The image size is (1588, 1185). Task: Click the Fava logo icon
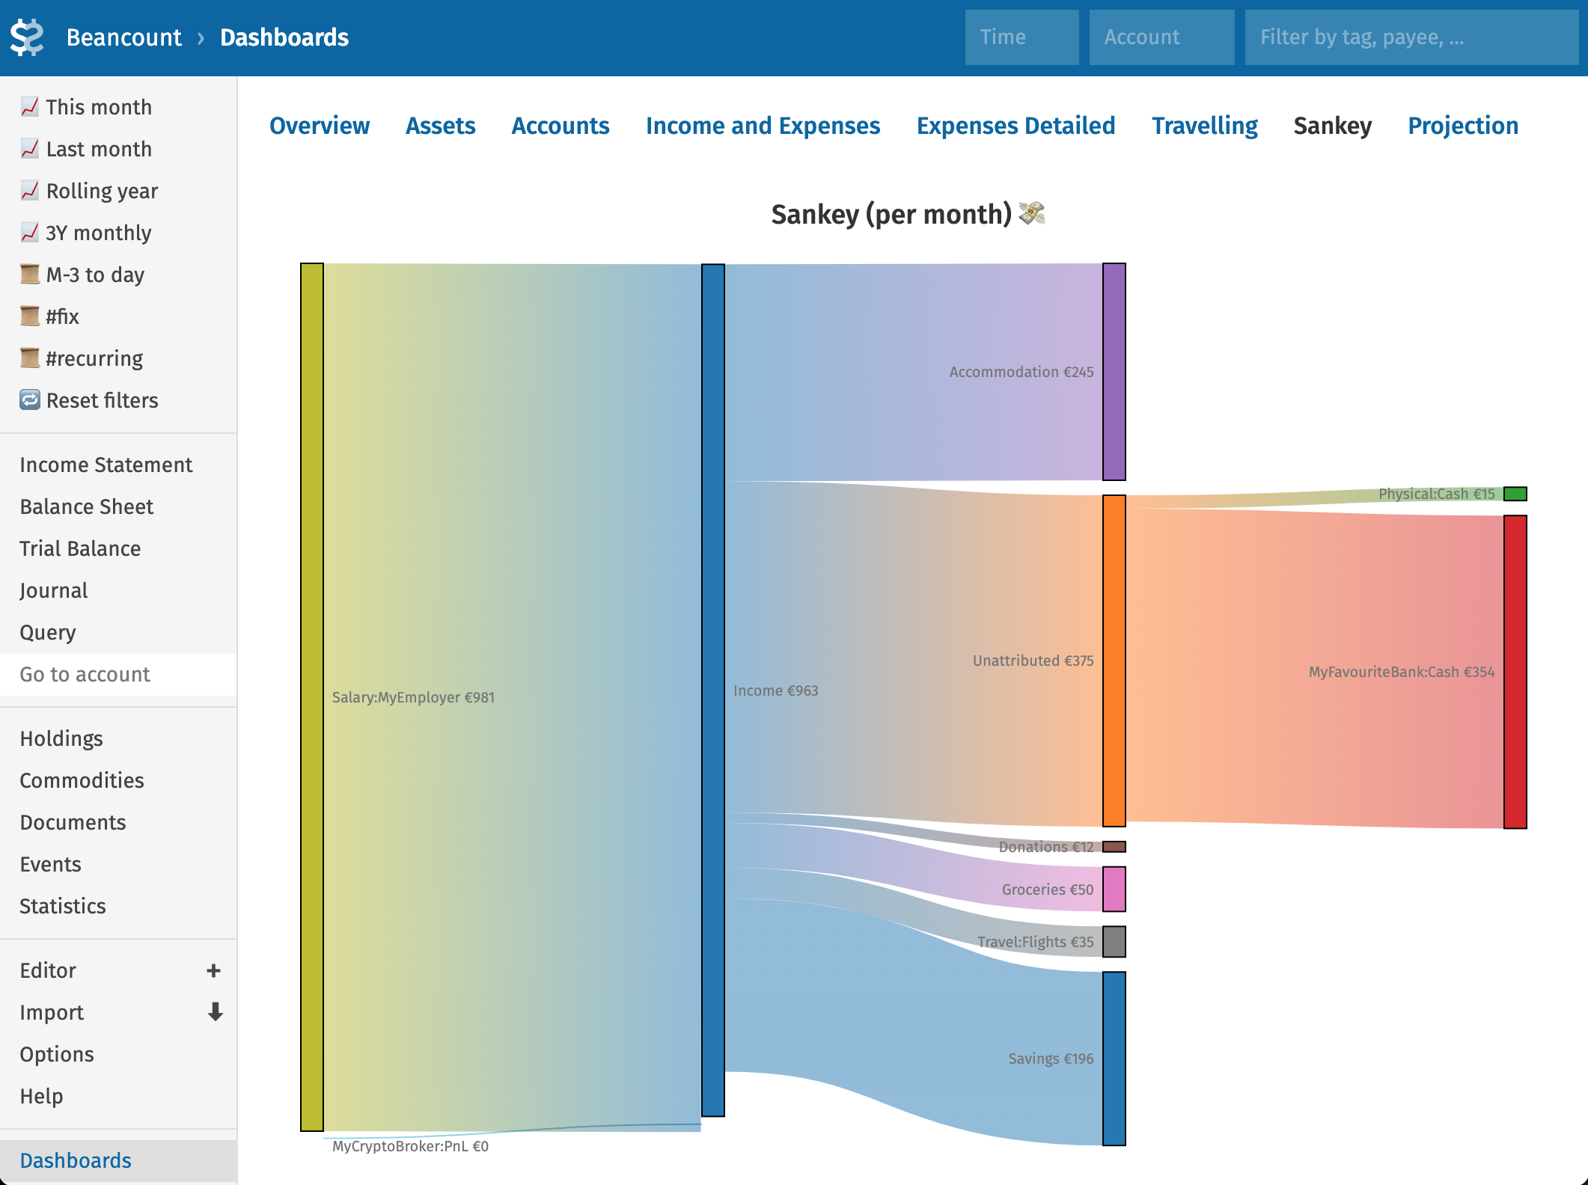(27, 37)
